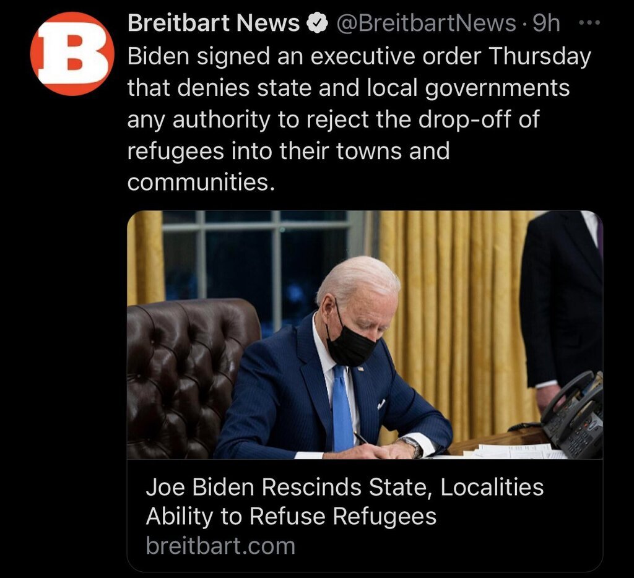Image resolution: width=634 pixels, height=578 pixels.
Task: Click the word Thursday in the tweet
Action: [x=540, y=56]
